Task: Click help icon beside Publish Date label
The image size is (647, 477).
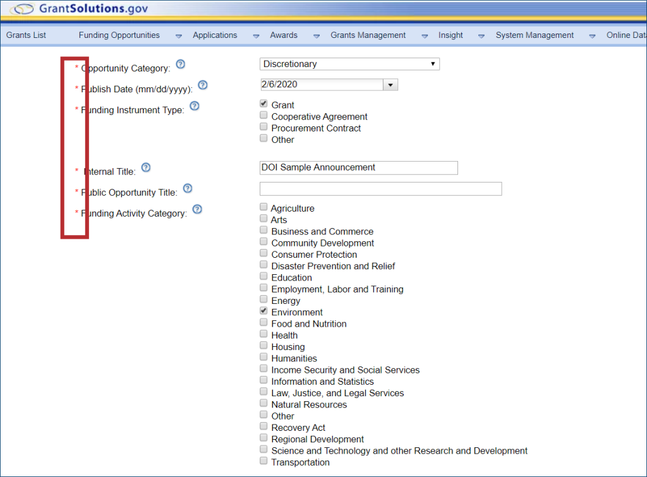Action: click(x=203, y=85)
